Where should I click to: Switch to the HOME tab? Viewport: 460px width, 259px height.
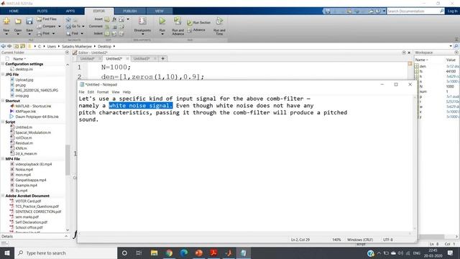14,12
